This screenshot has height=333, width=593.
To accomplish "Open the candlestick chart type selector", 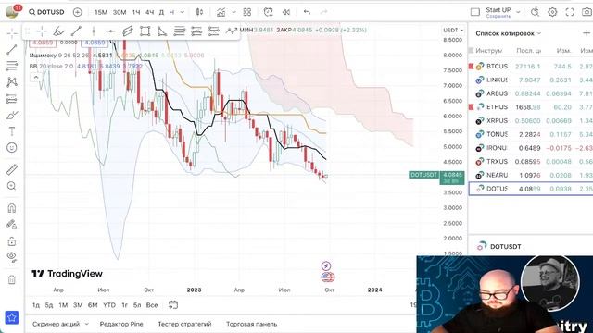I will click(200, 12).
